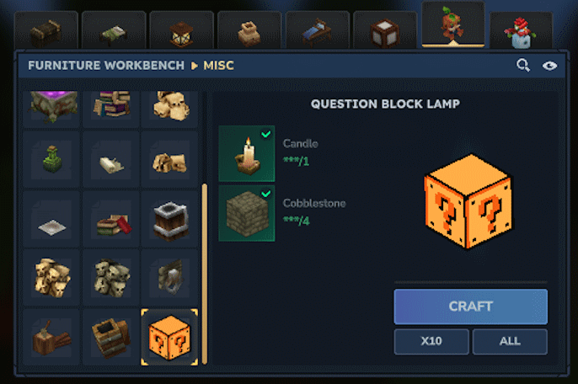
Task: Switch to the red flower pot tab
Action: tap(521, 30)
